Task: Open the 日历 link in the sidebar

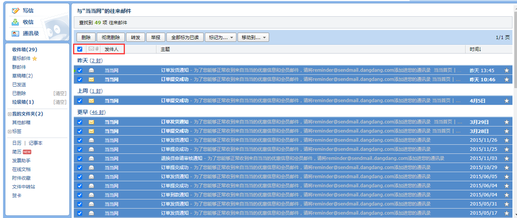Action: coord(17,143)
